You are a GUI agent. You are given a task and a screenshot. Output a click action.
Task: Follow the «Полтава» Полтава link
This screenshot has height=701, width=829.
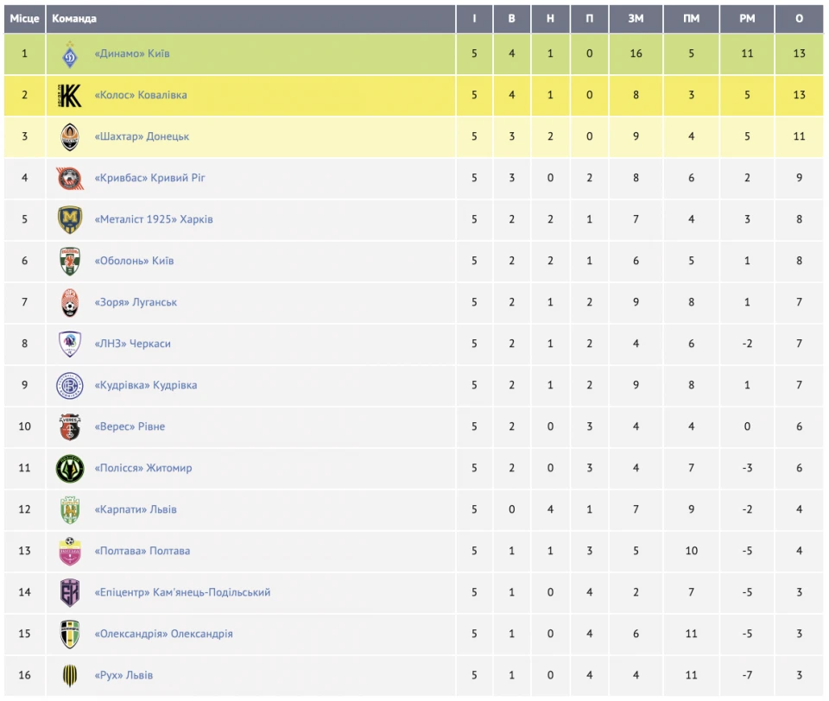coord(142,551)
